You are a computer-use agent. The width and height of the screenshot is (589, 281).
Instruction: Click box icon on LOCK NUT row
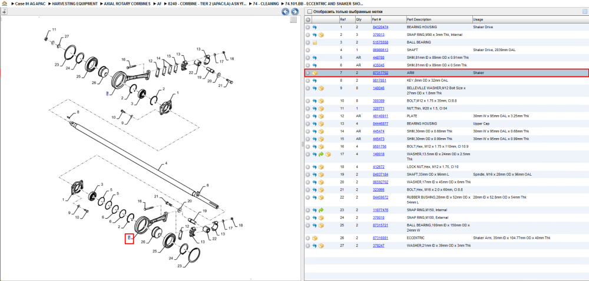click(322, 167)
